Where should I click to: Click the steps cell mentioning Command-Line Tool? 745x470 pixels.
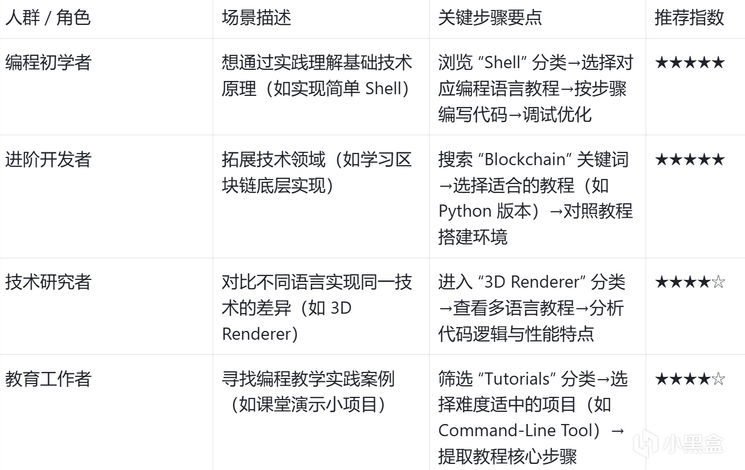pyautogui.click(x=533, y=417)
